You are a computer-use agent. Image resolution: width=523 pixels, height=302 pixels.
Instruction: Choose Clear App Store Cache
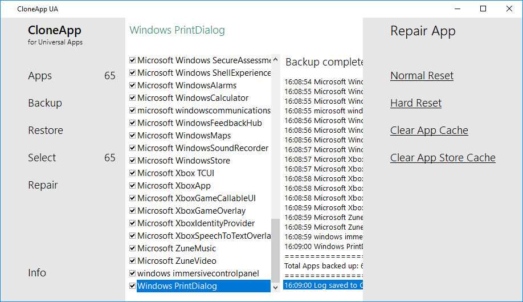click(x=443, y=158)
